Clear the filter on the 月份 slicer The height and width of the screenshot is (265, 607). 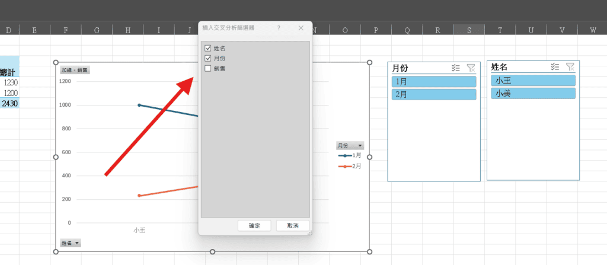point(471,68)
